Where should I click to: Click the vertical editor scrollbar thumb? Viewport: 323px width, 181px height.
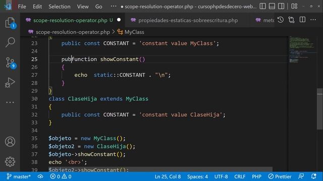[x=319, y=109]
